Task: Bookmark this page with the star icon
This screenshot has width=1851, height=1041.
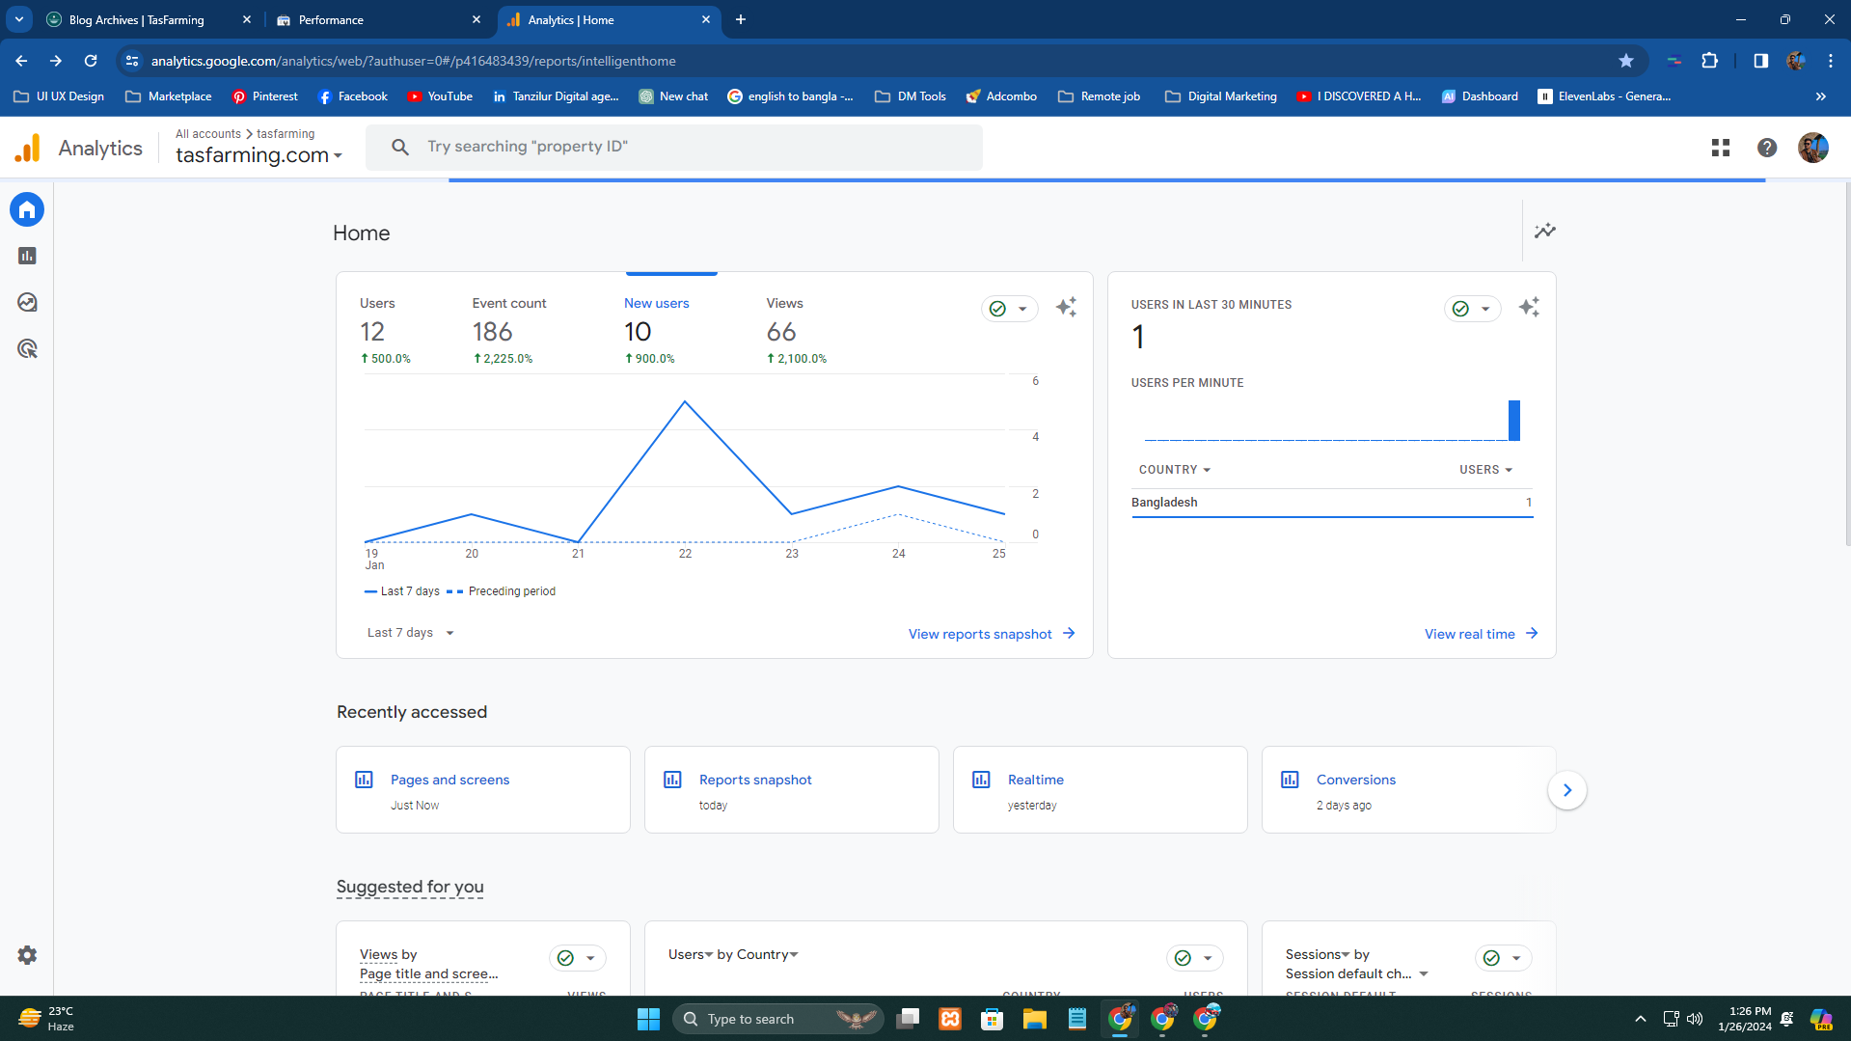Action: (x=1625, y=61)
